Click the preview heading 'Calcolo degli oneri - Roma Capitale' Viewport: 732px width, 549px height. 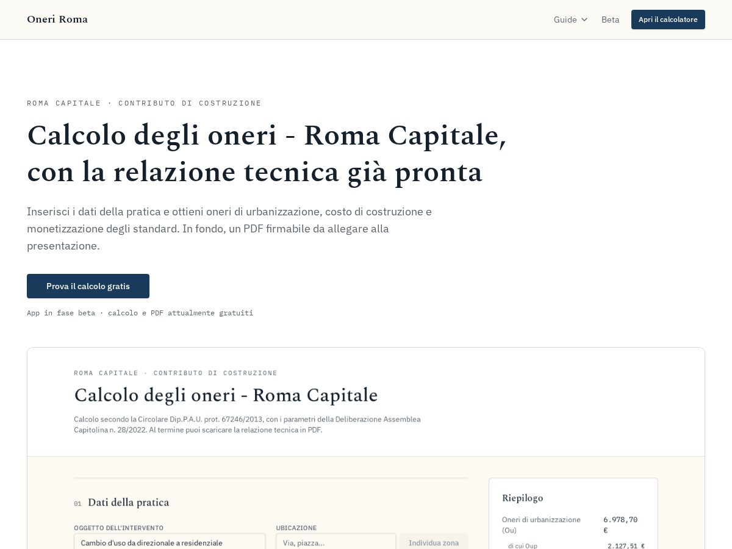pyautogui.click(x=226, y=395)
